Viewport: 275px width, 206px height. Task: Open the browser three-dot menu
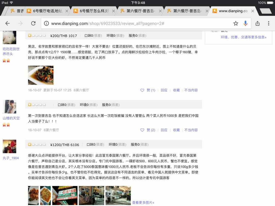pyautogui.click(x=269, y=23)
